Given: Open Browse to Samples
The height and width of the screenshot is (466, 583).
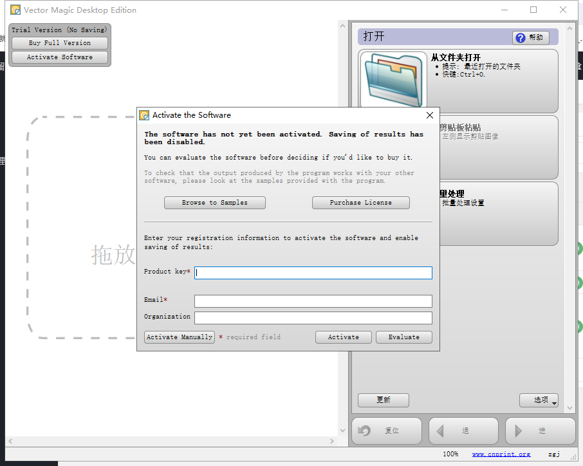Looking at the screenshot, I should coord(215,203).
